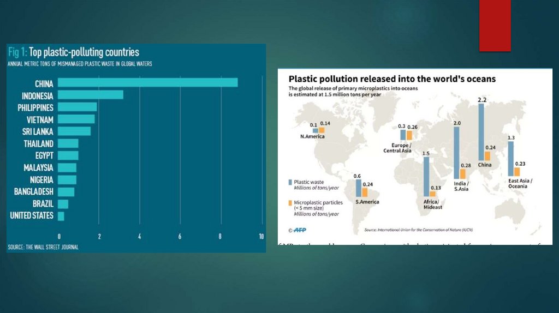Click the Wall Street Journal source text
The height and width of the screenshot is (313, 559).
click(43, 247)
